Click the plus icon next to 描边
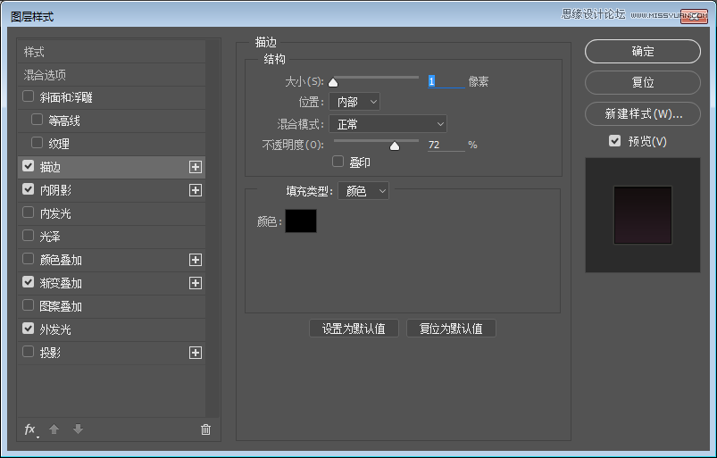 click(x=196, y=167)
